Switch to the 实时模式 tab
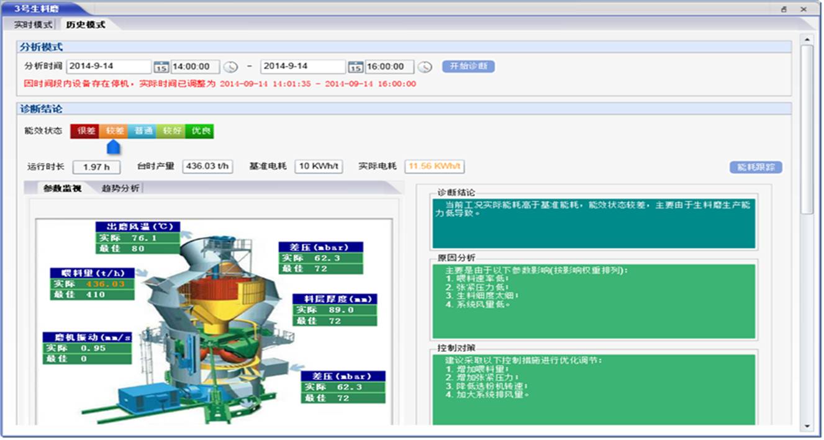824x440 pixels. 34,25
